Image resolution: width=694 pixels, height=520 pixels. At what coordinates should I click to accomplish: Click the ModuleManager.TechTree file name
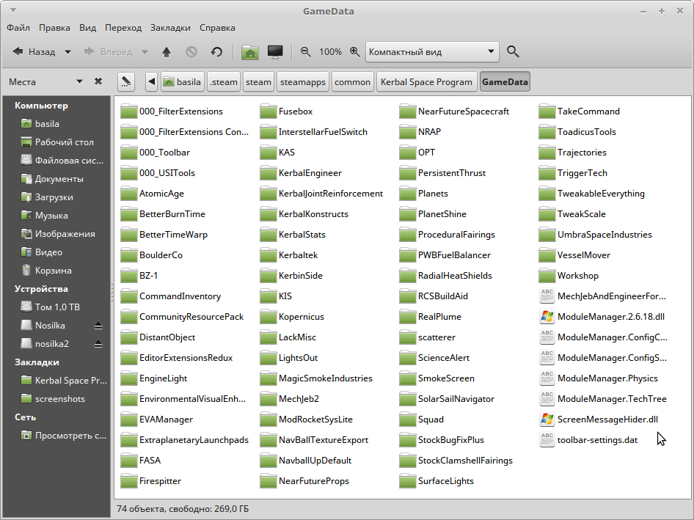(x=612, y=399)
